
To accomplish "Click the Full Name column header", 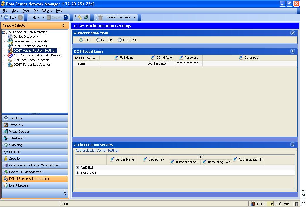I will tap(124, 58).
